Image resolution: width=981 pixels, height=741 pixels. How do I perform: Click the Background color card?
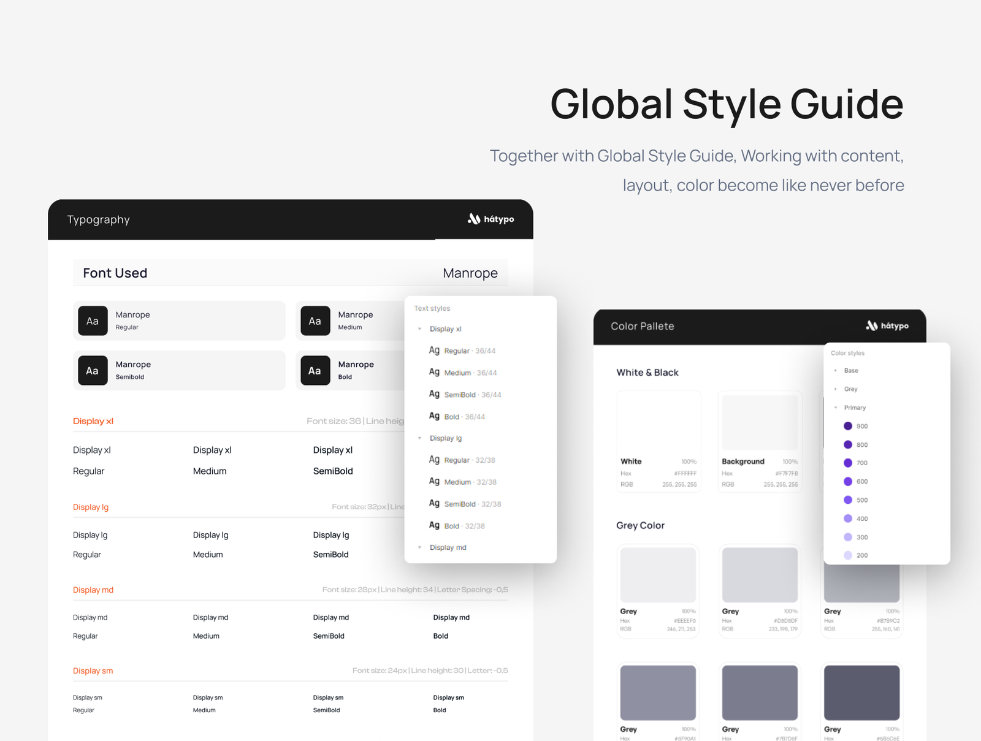pos(760,441)
